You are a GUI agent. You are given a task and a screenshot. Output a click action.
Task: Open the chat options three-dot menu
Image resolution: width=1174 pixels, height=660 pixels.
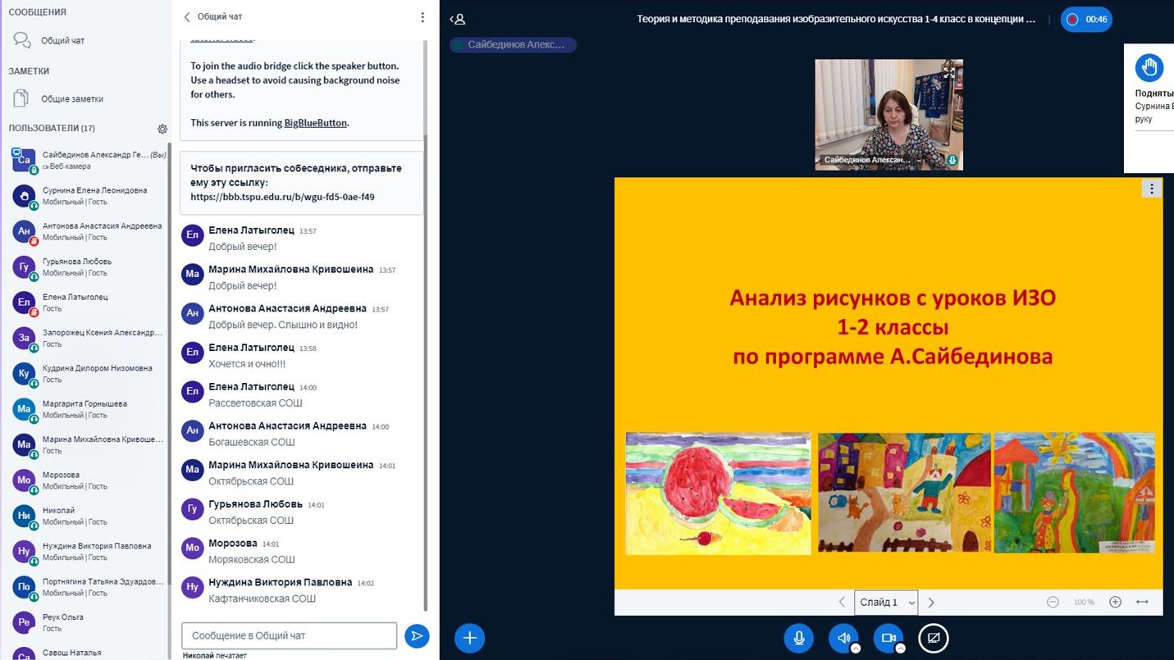click(423, 17)
